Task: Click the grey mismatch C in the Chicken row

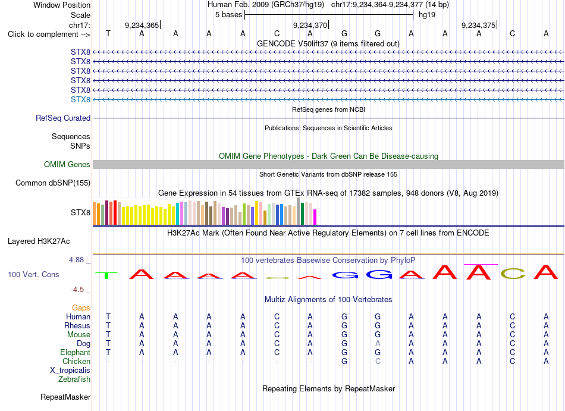Action: (378, 361)
